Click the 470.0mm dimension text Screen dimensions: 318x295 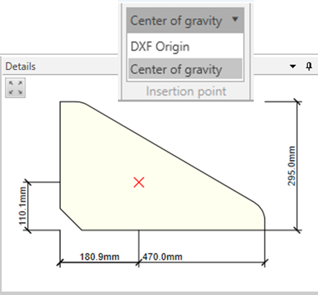coord(162,257)
